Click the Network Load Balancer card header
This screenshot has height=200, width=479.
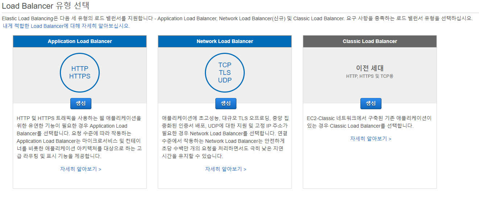point(225,41)
